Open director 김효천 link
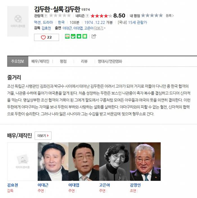Image resolution: width=197 pixels, height=198 pixels. pyautogui.click(x=46, y=28)
